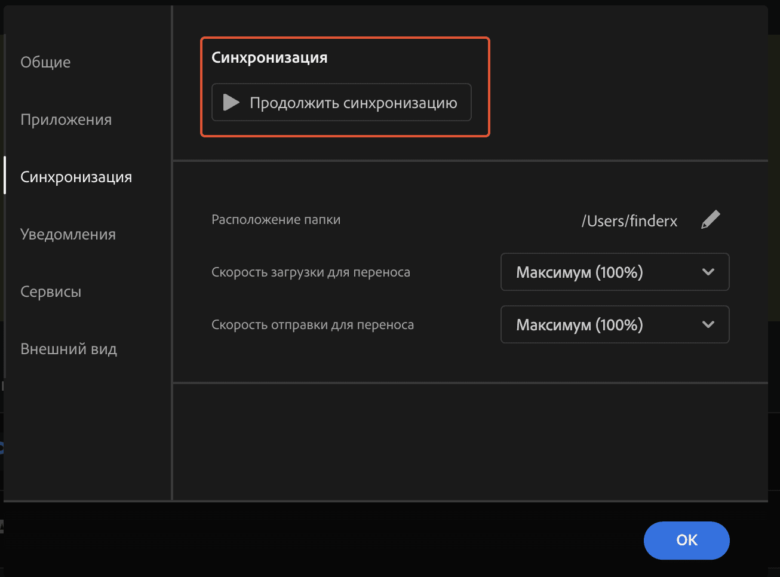Go to the Уведомления tab
This screenshot has height=577, width=780.
coord(68,234)
